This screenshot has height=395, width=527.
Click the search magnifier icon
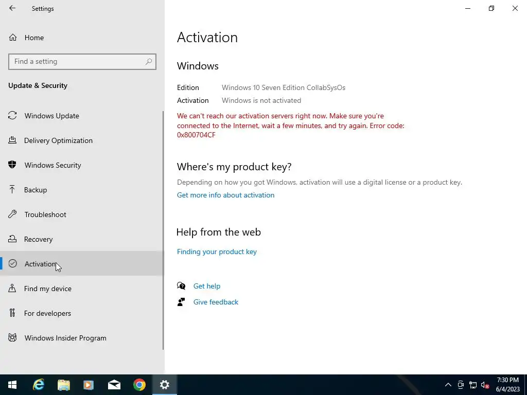click(x=149, y=62)
